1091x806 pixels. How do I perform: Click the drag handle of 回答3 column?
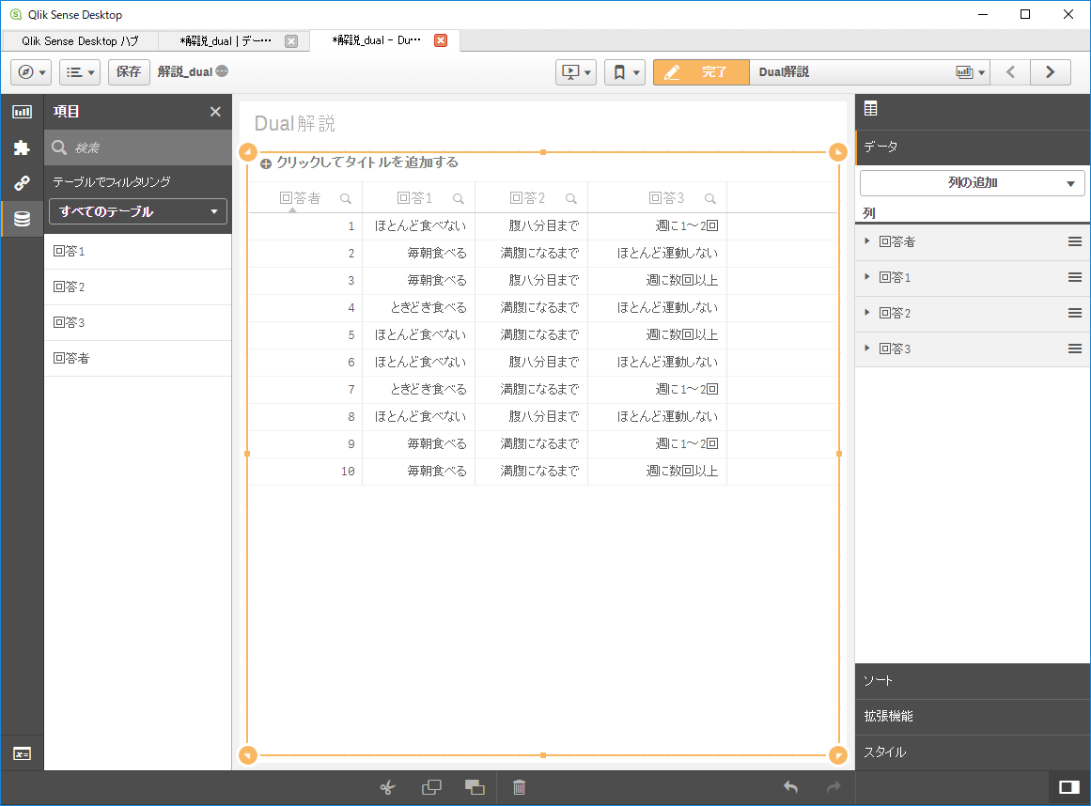click(1075, 349)
